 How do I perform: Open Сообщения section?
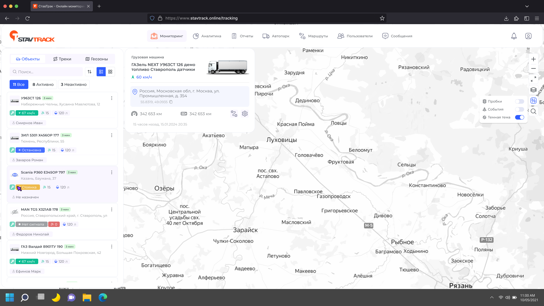pyautogui.click(x=397, y=36)
